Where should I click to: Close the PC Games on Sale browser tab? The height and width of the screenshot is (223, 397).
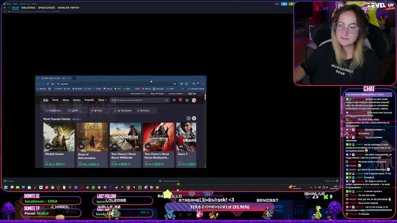pyautogui.click(x=69, y=78)
